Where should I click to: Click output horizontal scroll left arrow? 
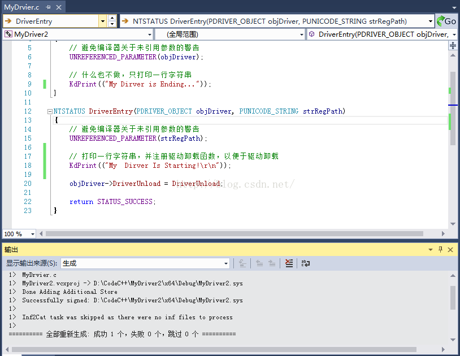(7, 350)
